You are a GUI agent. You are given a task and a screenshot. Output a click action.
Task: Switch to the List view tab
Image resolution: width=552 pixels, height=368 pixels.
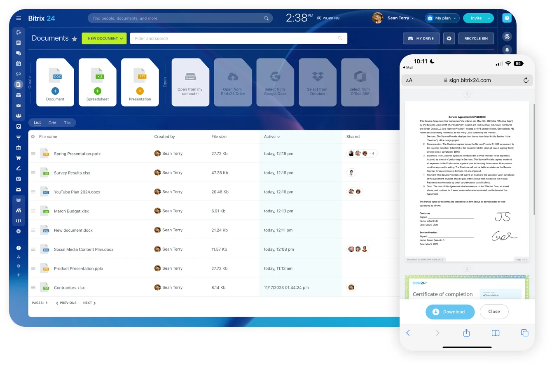click(37, 123)
